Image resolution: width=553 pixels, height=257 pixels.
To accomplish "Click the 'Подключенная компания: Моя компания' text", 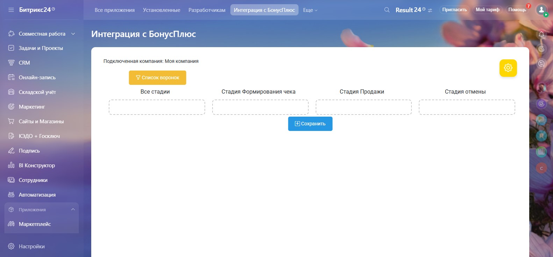I will click(x=151, y=61).
